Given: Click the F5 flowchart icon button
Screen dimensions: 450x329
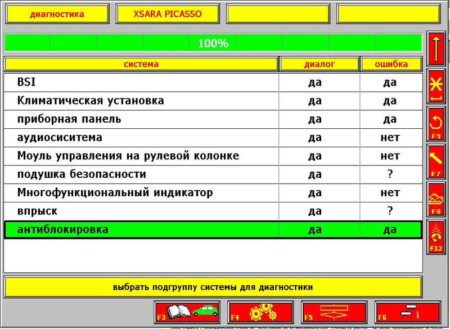Looking at the screenshot, I should point(334,312).
